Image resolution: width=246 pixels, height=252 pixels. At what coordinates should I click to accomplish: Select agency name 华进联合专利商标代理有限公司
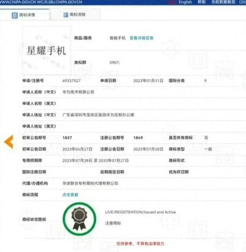pyautogui.click(x=90, y=183)
